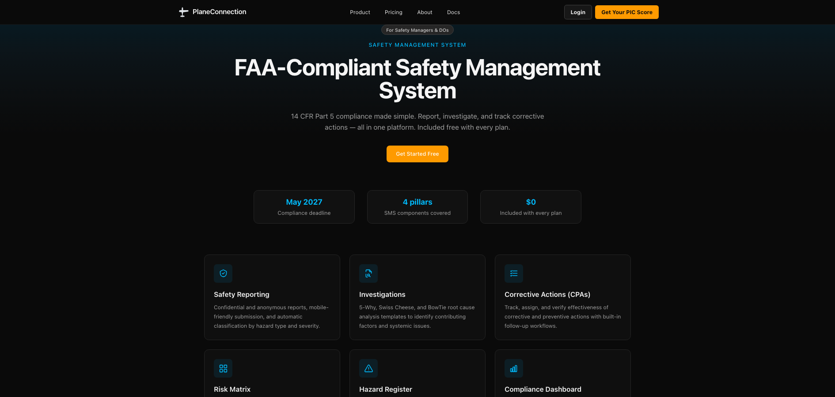Click the Hazard Register warning triangle icon
This screenshot has height=397, width=835.
click(368, 368)
